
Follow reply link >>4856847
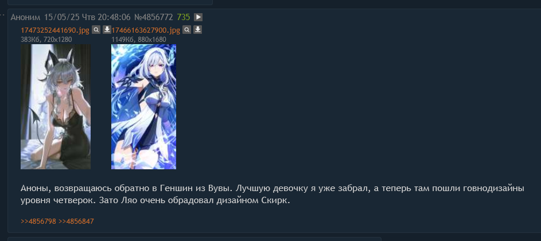pos(76,221)
